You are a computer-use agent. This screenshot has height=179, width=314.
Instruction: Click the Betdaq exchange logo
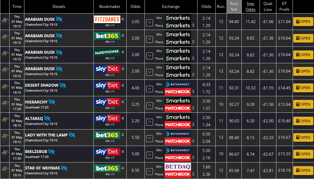tap(177, 167)
